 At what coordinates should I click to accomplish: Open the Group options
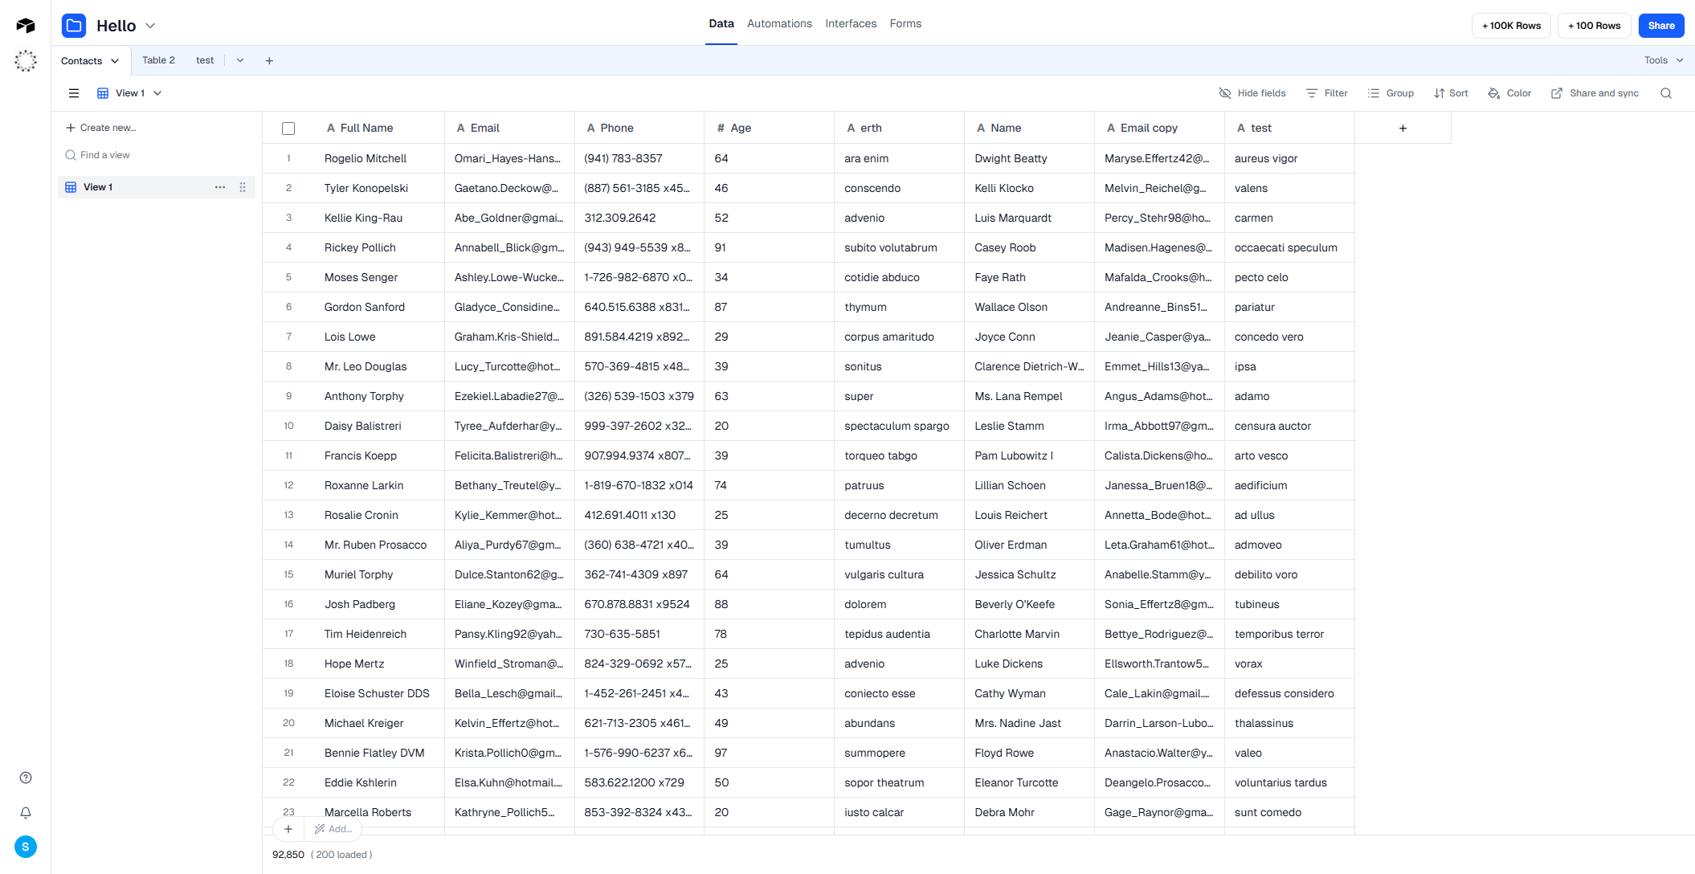coord(1391,92)
